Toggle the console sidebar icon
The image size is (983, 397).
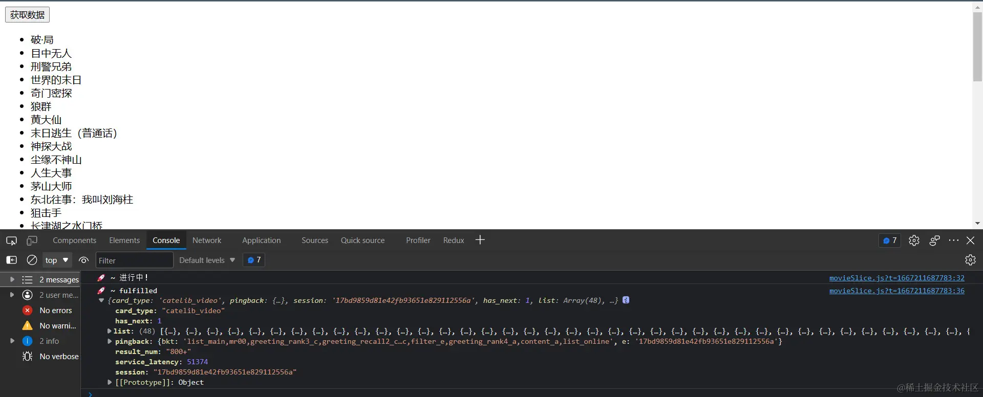[x=11, y=260]
